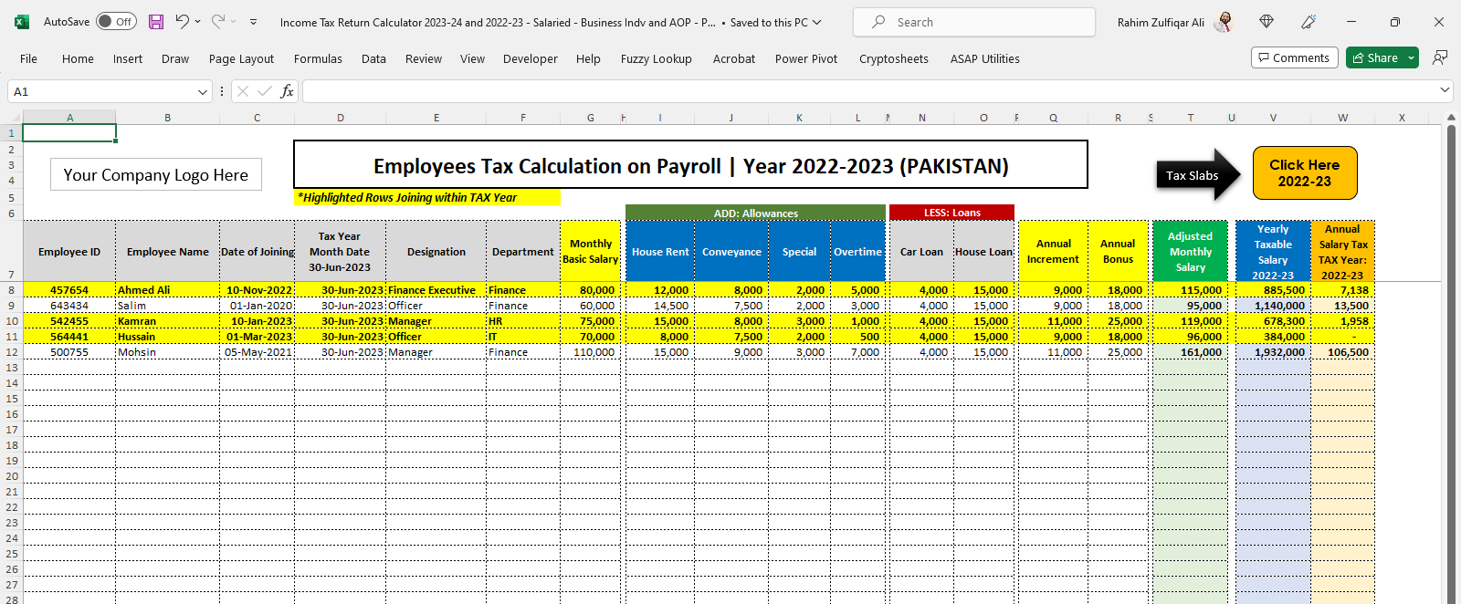Open the Data tab
Viewport: 1461px width, 604px height.
click(373, 58)
